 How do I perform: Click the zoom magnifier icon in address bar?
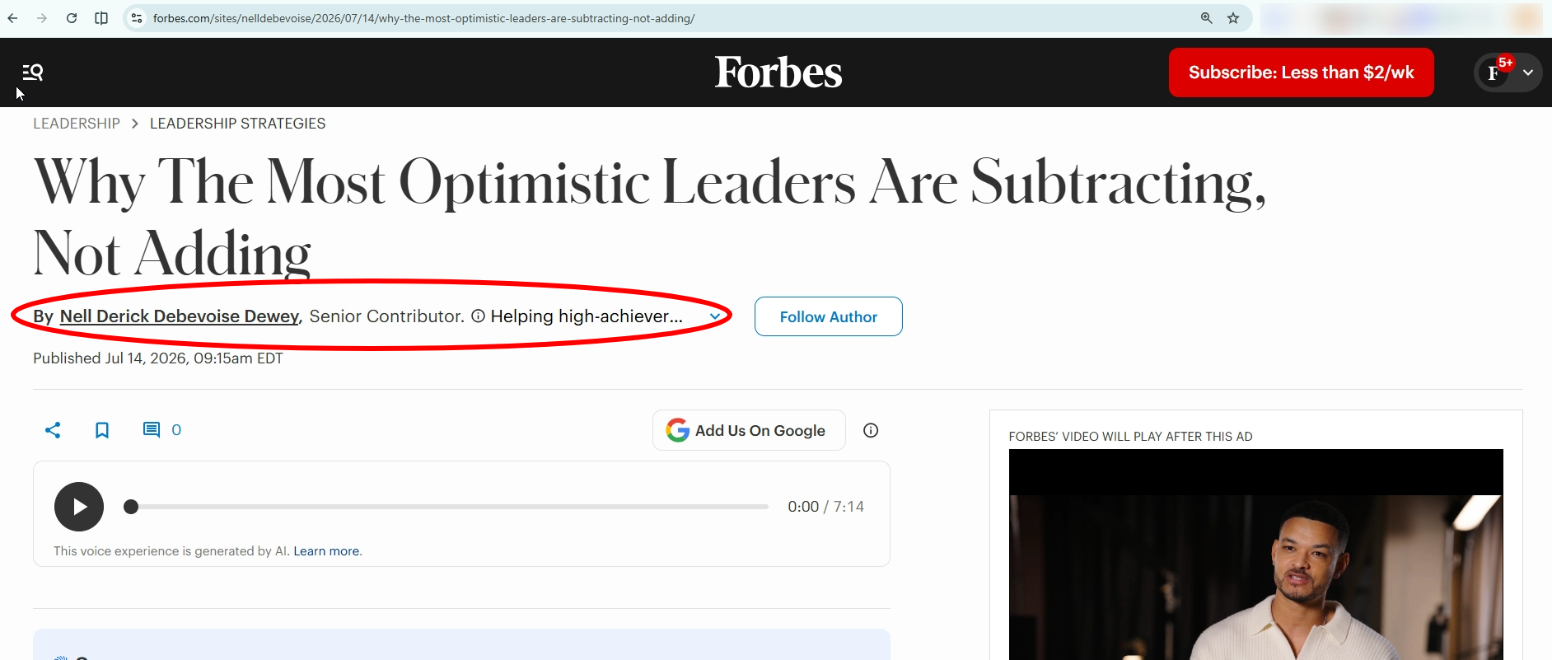1206,18
